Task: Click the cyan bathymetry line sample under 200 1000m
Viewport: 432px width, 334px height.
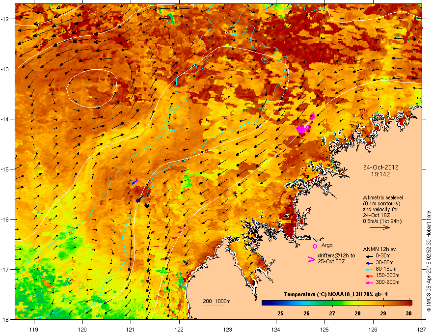Action: pyautogui.click(x=213, y=306)
